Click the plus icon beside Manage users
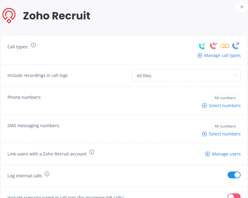 (x=208, y=154)
